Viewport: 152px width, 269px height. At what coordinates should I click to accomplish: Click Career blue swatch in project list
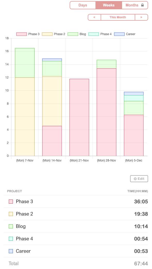click(11, 251)
